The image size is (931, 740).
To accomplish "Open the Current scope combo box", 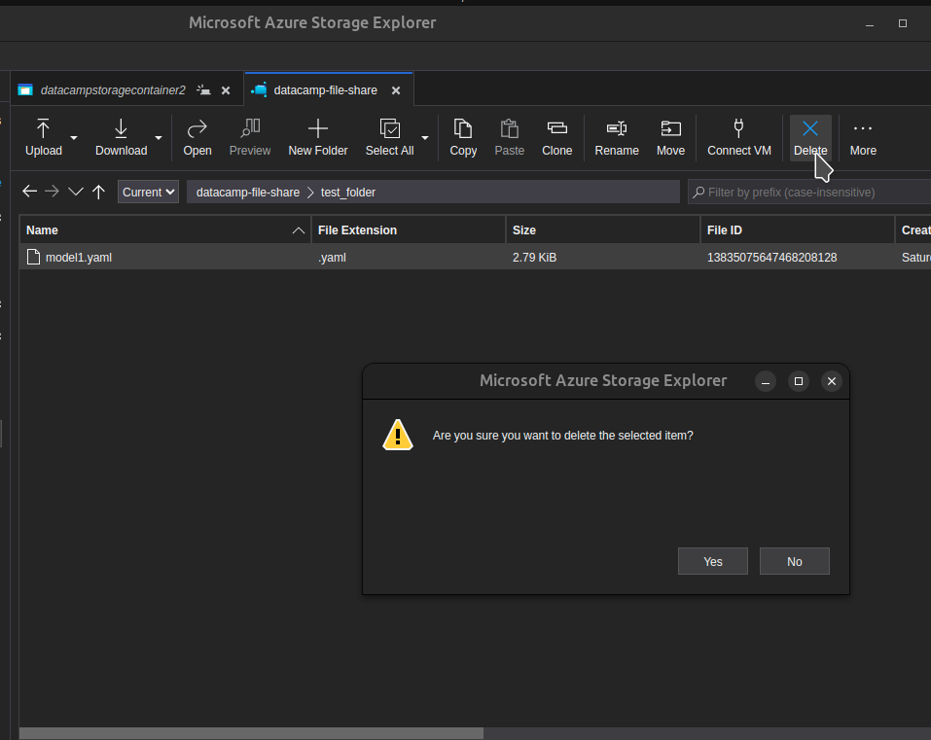I will [x=149, y=192].
